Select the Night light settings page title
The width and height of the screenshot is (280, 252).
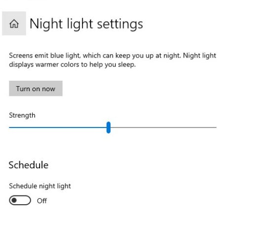coord(86,24)
